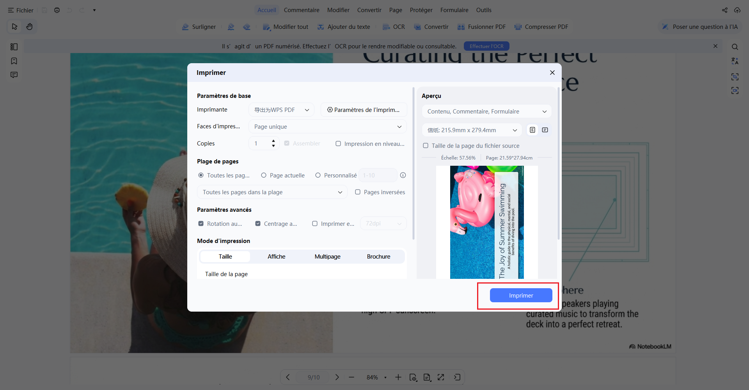
Task: Select Personnalisé radio button
Action: click(318, 175)
